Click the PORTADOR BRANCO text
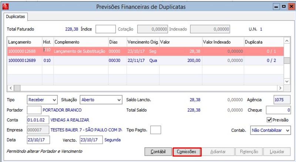Viewport: 296px width, 162px height. [62, 110]
